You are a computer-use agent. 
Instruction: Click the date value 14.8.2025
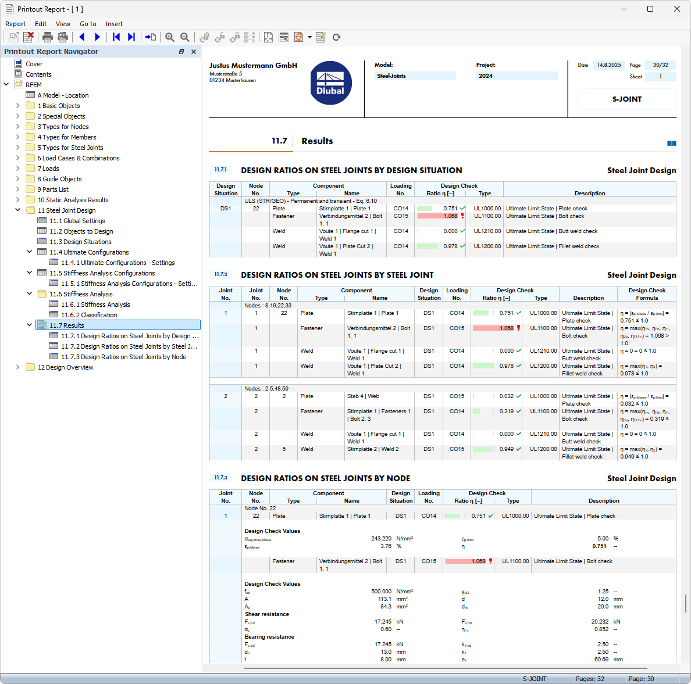(x=609, y=65)
